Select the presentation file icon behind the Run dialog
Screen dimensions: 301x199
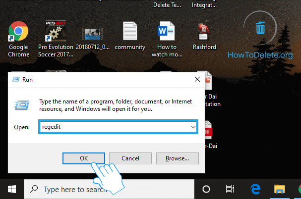click(208, 80)
